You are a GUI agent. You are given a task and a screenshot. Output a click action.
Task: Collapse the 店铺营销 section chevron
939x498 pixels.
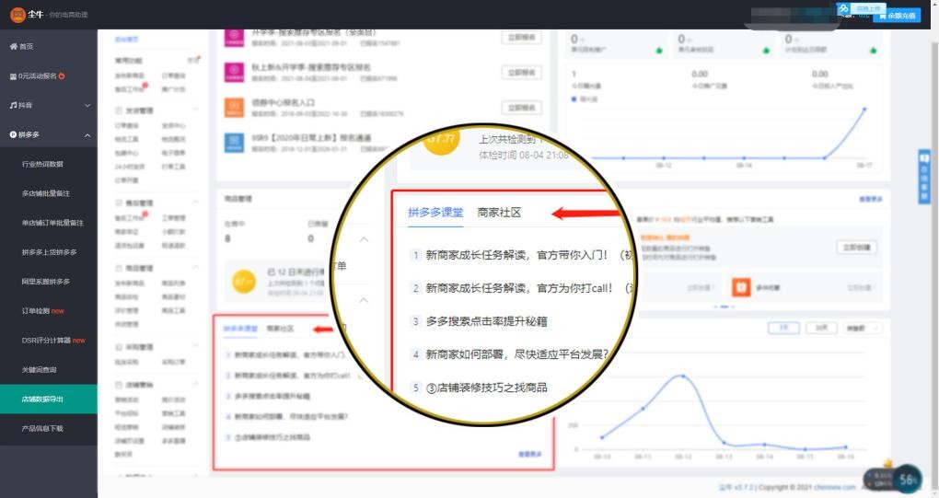pyautogui.click(x=196, y=384)
